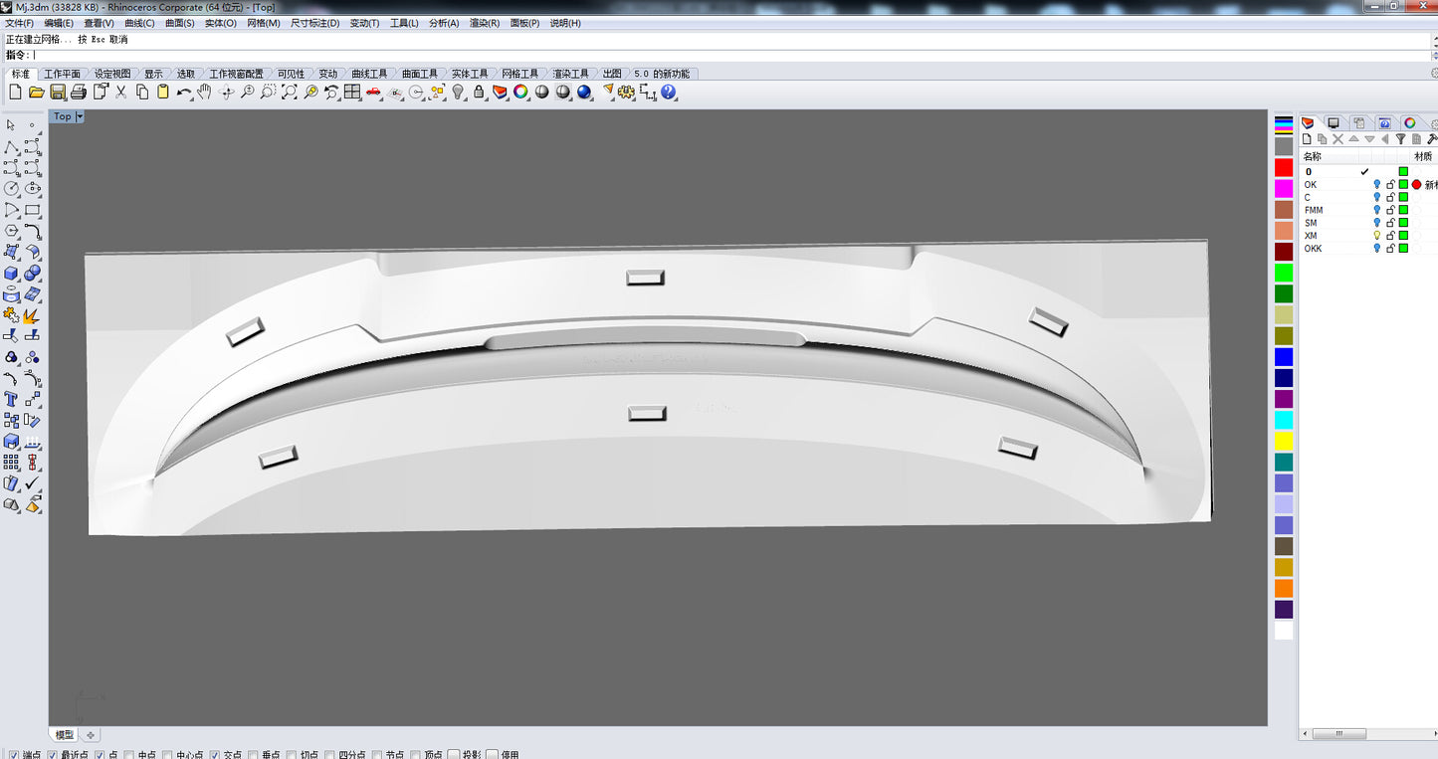Select the Circle tool in left sidebar

click(11, 188)
